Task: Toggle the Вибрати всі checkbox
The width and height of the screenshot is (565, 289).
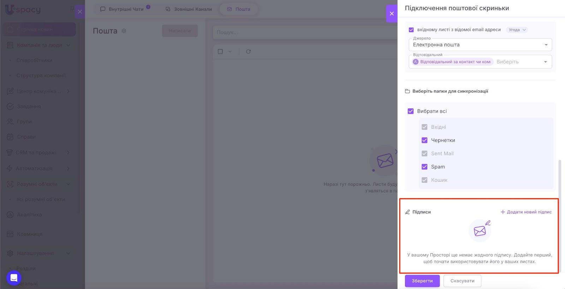Action: [411, 111]
